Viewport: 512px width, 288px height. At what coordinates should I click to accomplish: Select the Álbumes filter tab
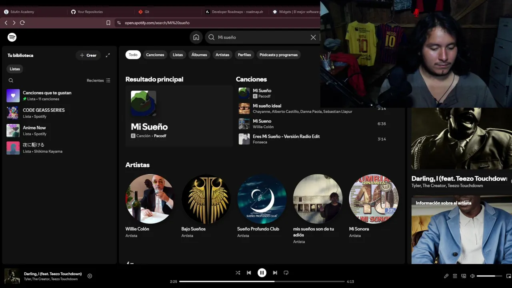[199, 55]
